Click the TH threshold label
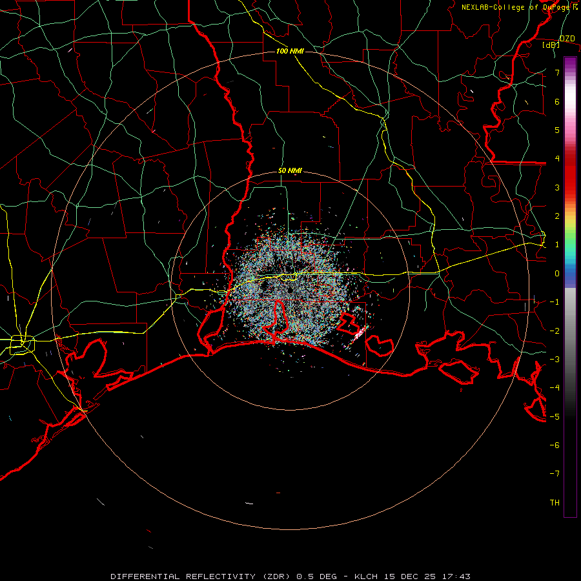This screenshot has width=581, height=581. pyautogui.click(x=555, y=503)
